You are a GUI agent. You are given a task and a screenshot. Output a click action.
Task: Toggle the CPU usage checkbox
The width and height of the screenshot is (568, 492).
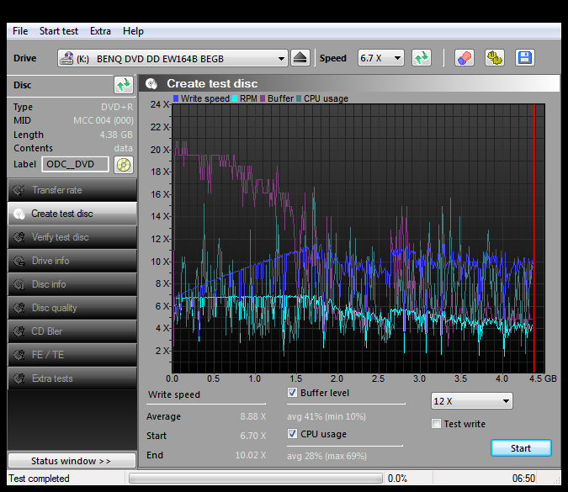coord(292,434)
